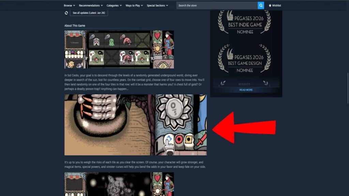Click the blue magnifier search button
Image resolution: width=349 pixels, height=196 pixels.
point(261,5)
